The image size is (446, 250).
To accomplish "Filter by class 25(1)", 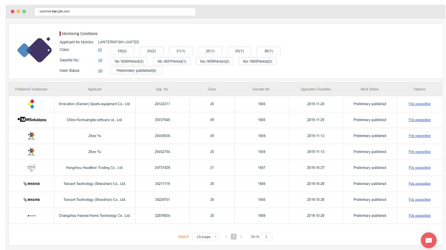I will pyautogui.click(x=210, y=51).
